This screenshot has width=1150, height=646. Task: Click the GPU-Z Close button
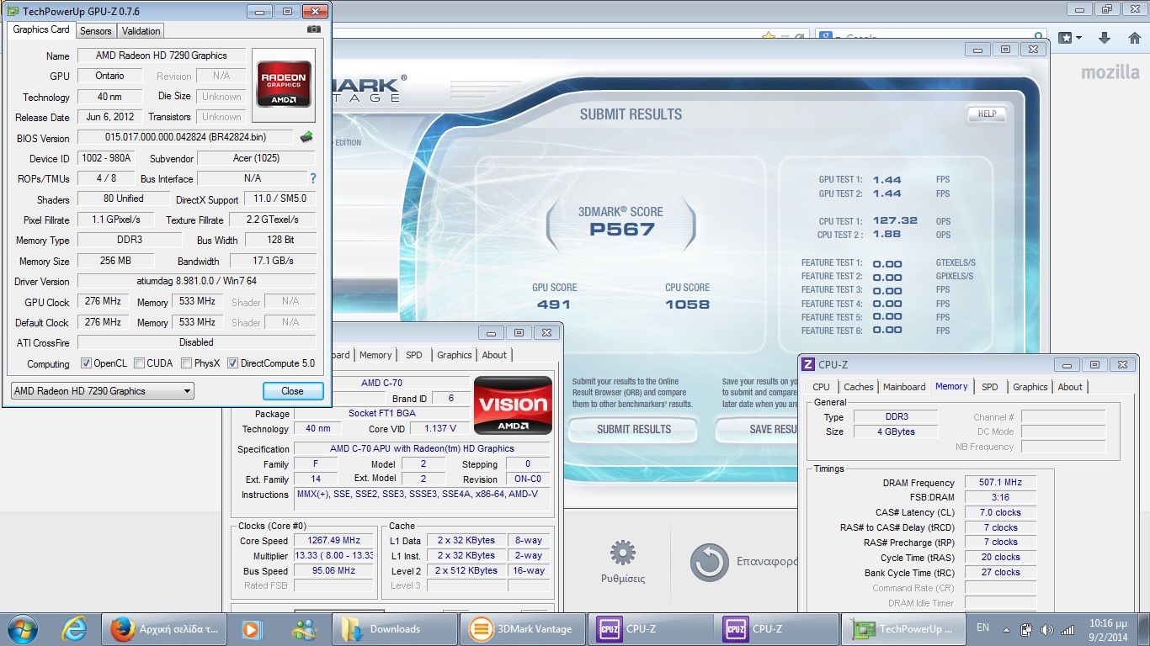pyautogui.click(x=292, y=391)
